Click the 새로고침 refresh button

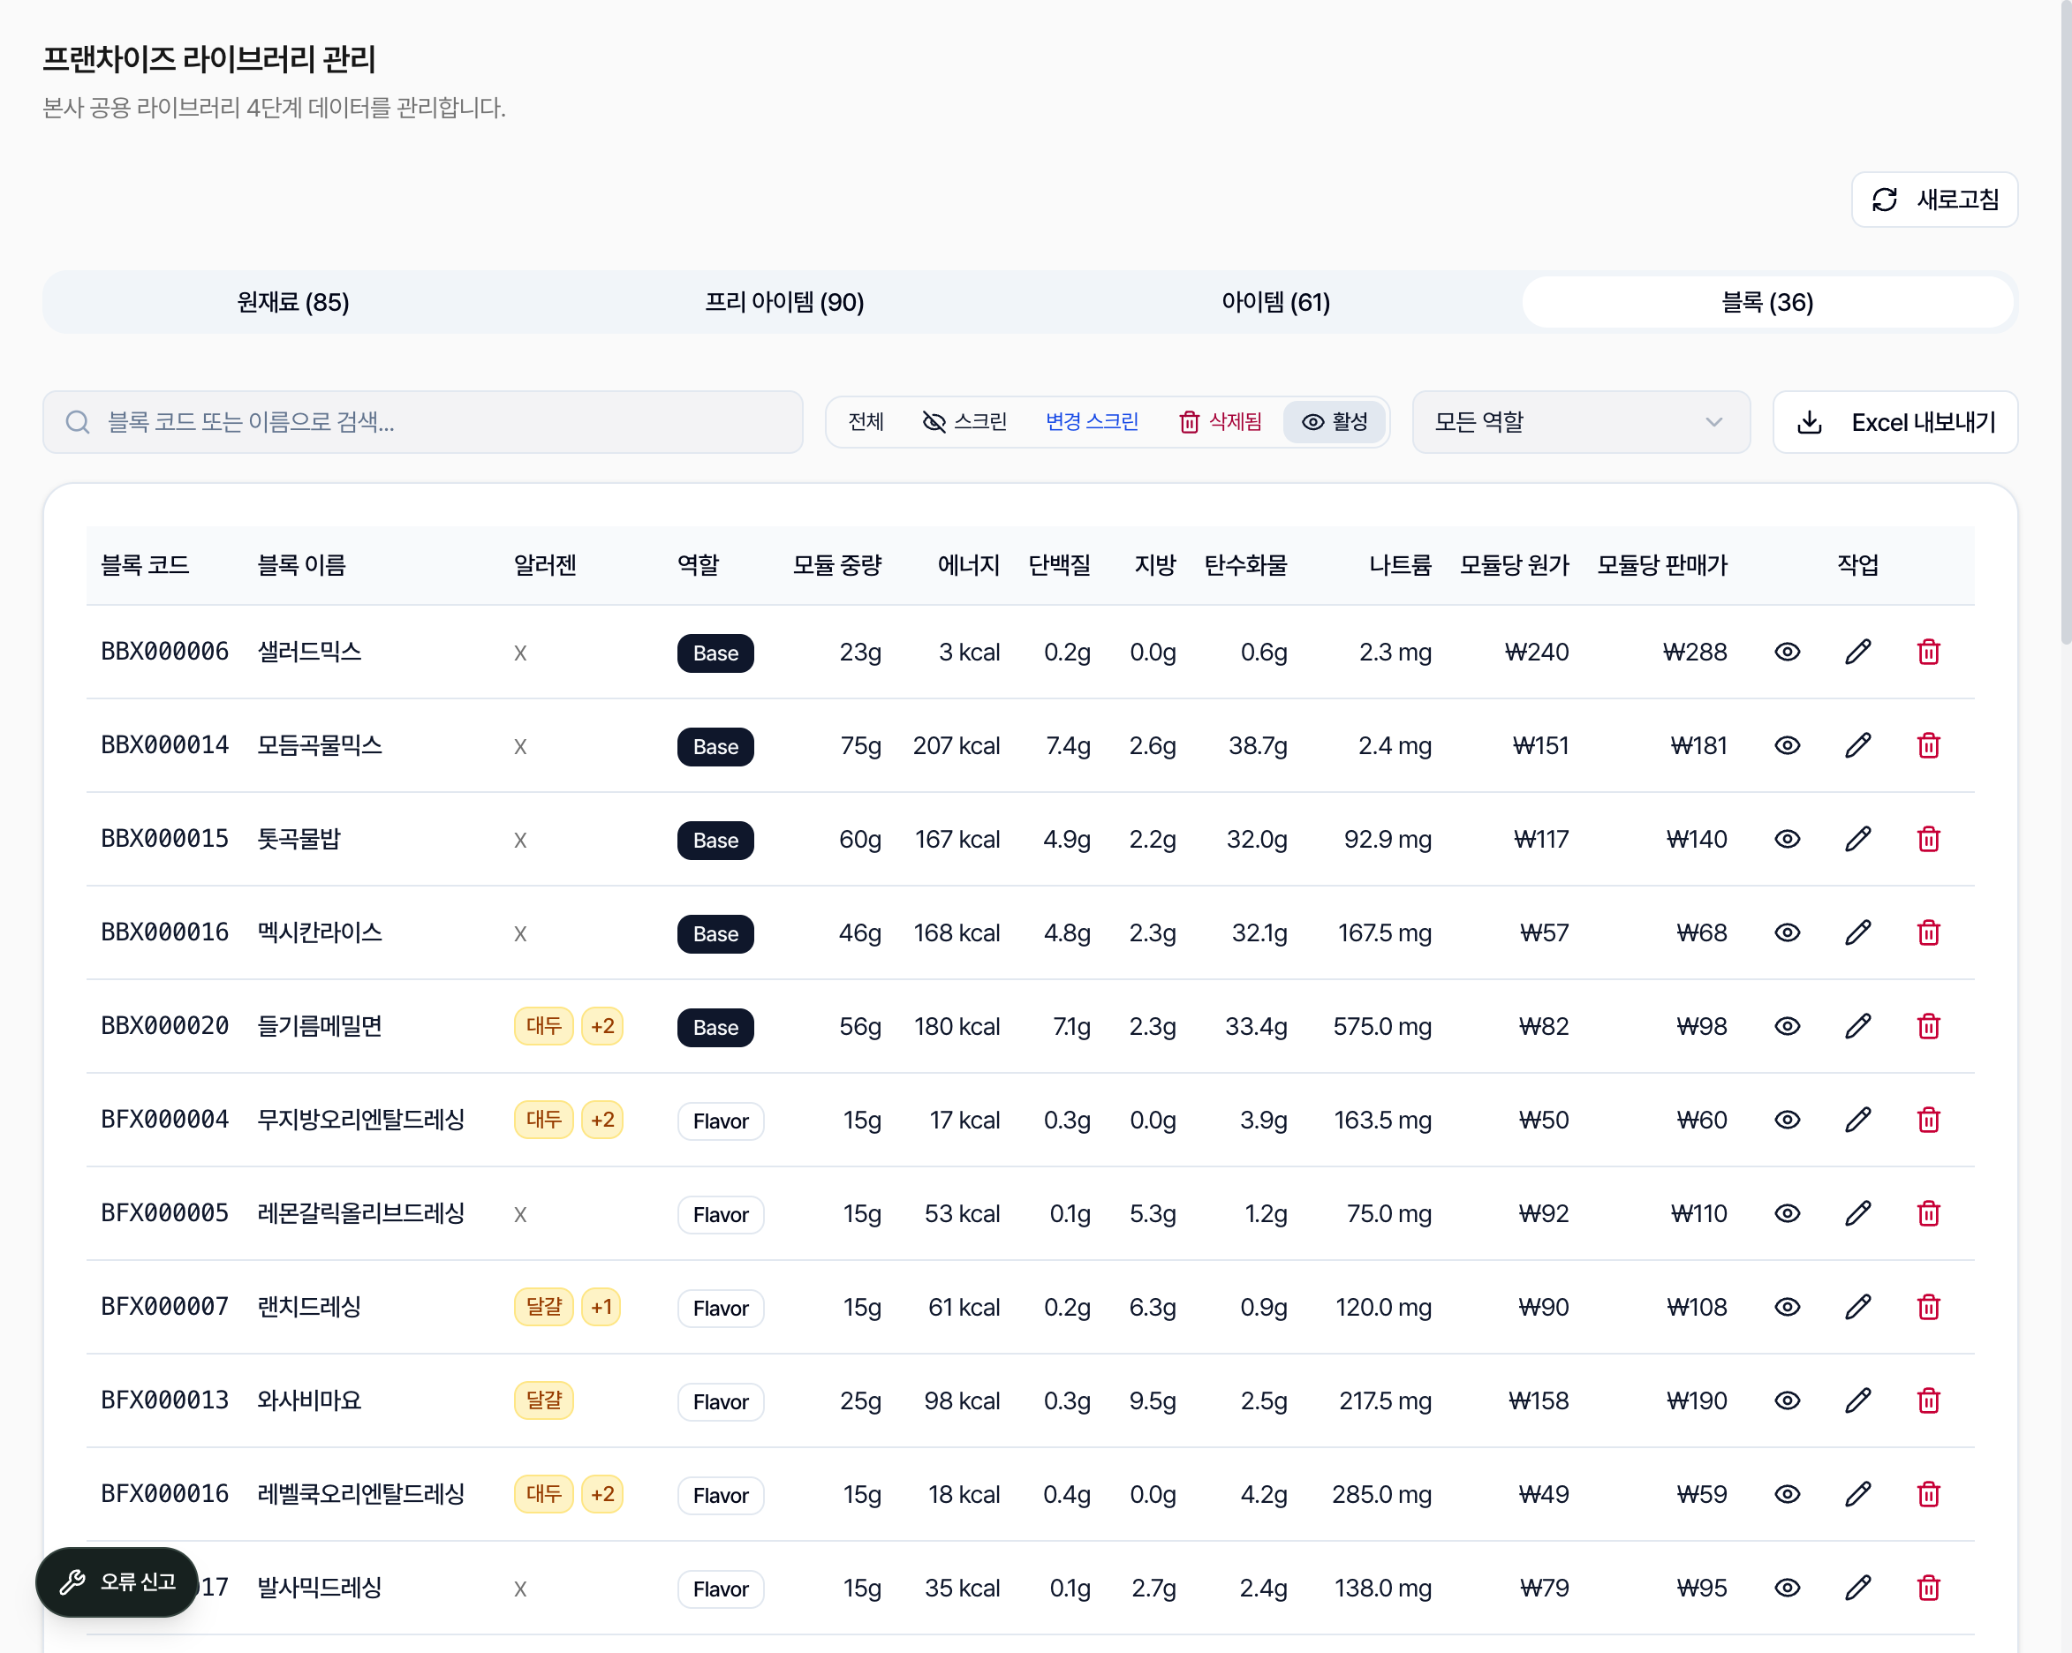tap(1933, 200)
